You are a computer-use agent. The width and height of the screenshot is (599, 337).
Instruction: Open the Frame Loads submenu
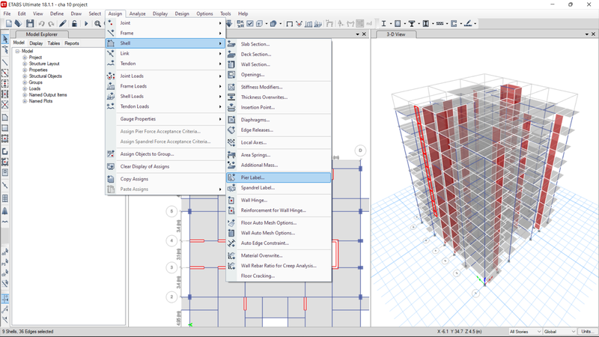[x=165, y=86]
